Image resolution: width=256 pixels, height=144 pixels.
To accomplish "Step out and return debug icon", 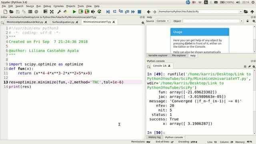I will (x=127, y=12).
